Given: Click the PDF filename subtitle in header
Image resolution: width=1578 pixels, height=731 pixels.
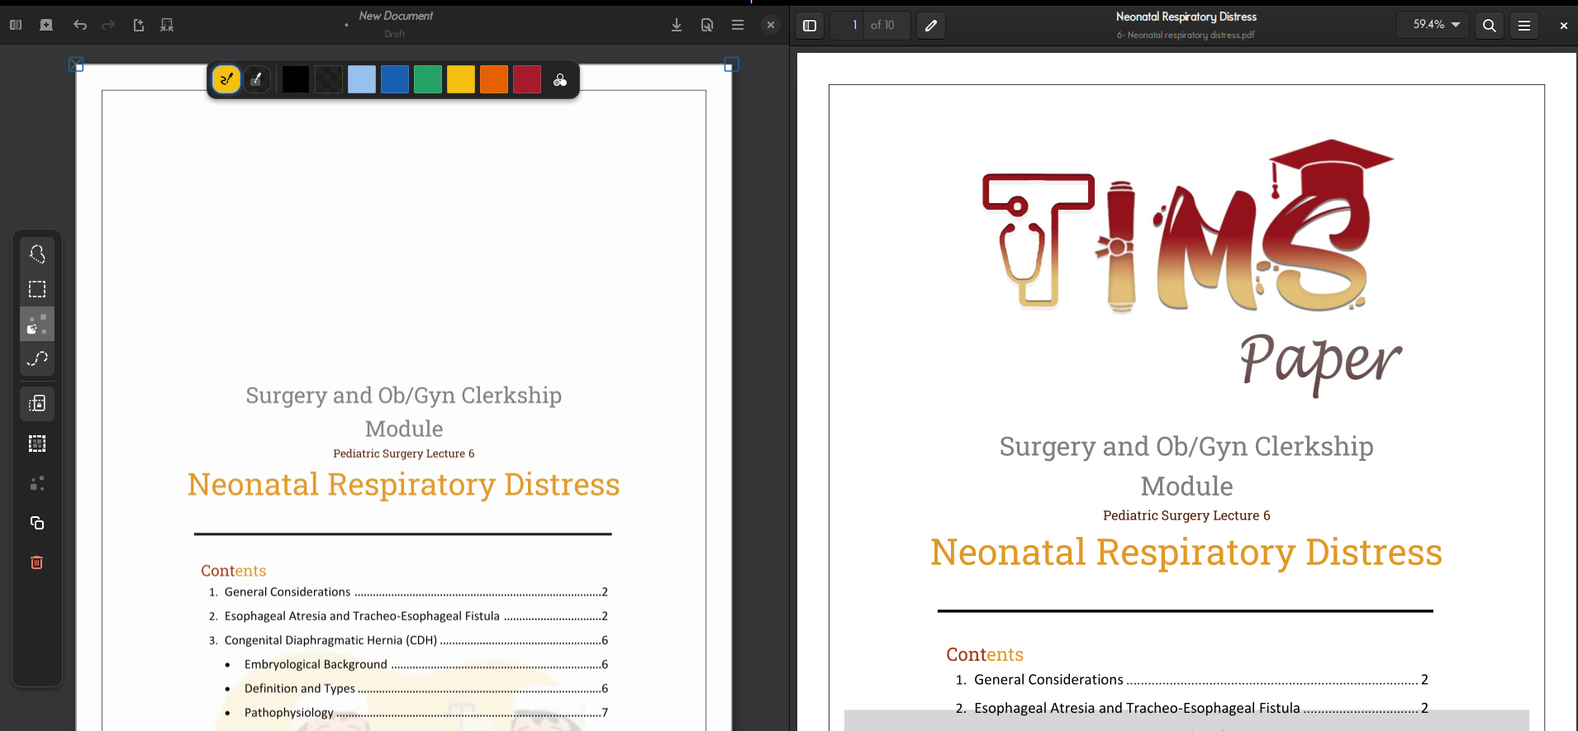Looking at the screenshot, I should click(x=1186, y=35).
